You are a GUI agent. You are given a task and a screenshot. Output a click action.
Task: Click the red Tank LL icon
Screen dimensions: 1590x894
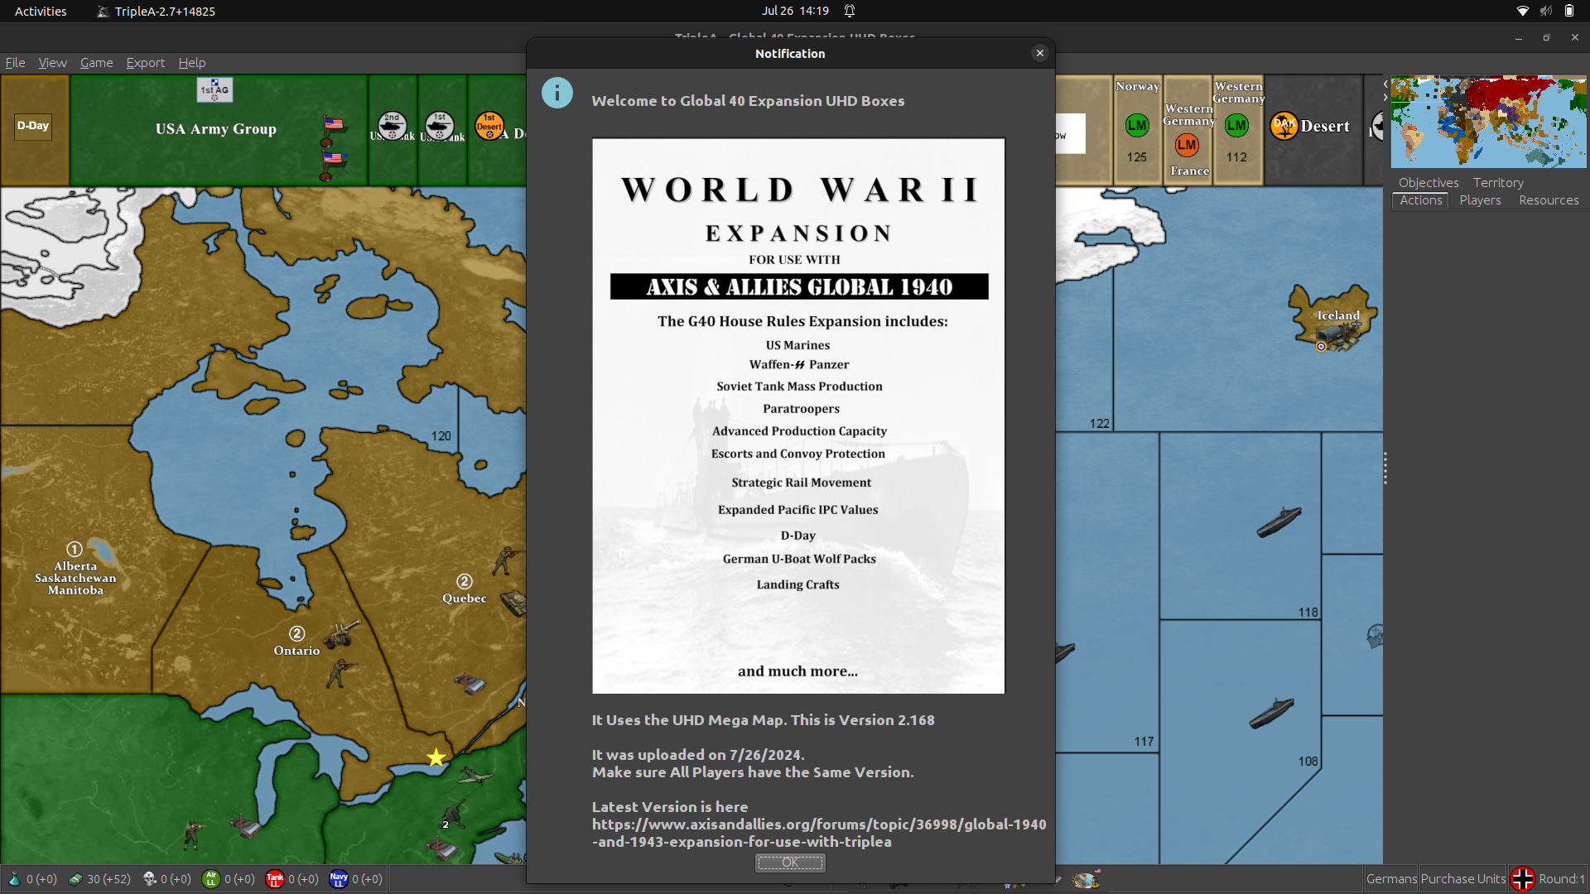(x=275, y=879)
